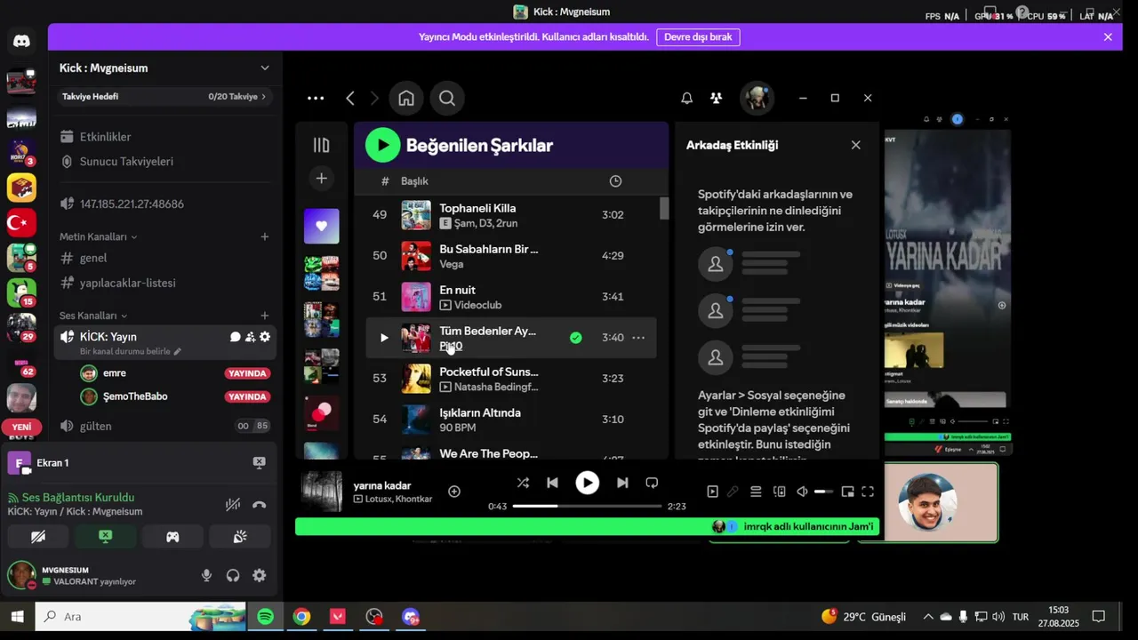Open Spotify profile avatar menu
This screenshot has height=640, width=1138.
coord(757,99)
